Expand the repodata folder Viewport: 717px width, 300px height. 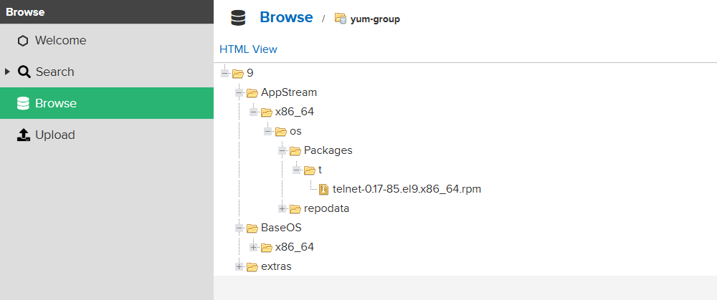coord(282,208)
